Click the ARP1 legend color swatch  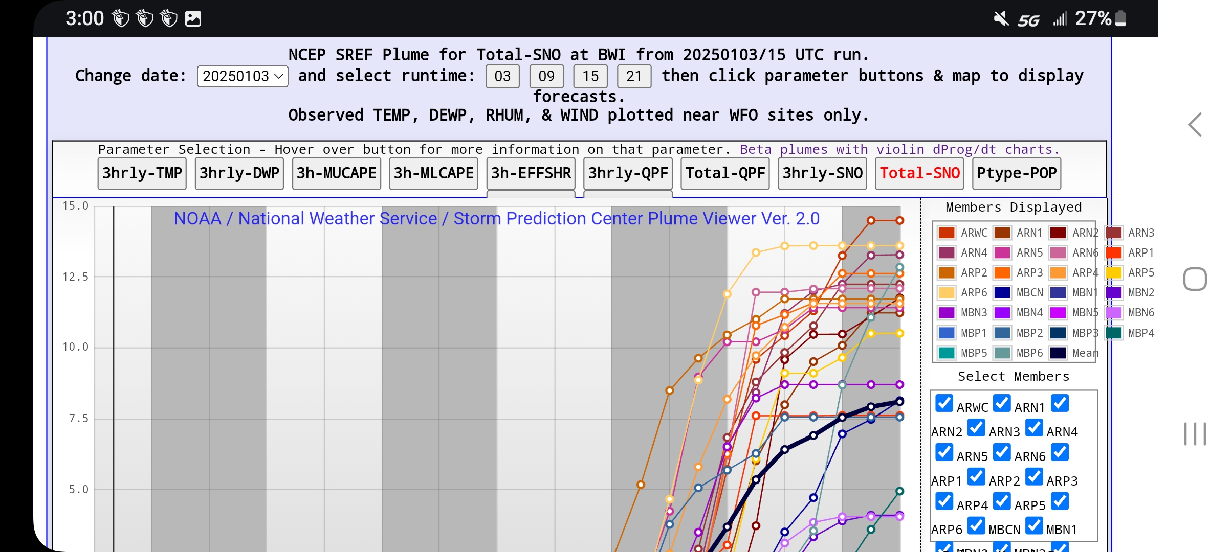click(x=1114, y=253)
